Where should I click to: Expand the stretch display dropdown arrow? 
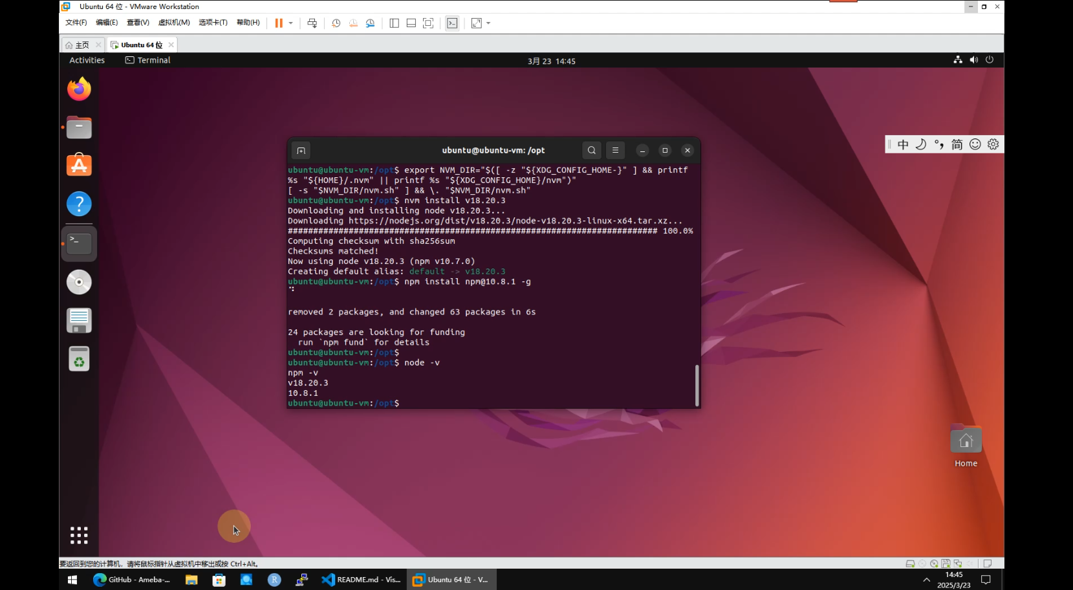coord(488,23)
